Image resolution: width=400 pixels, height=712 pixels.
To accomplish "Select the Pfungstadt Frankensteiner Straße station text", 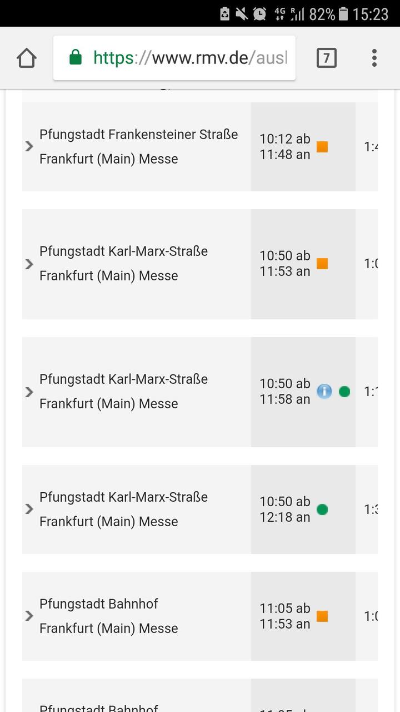I will coord(138,135).
